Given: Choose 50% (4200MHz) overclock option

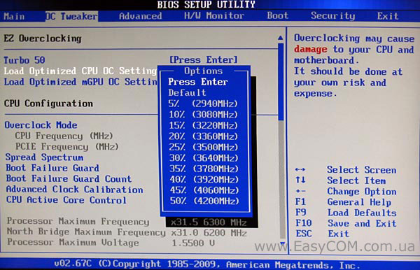Looking at the screenshot, I should coord(204,201).
